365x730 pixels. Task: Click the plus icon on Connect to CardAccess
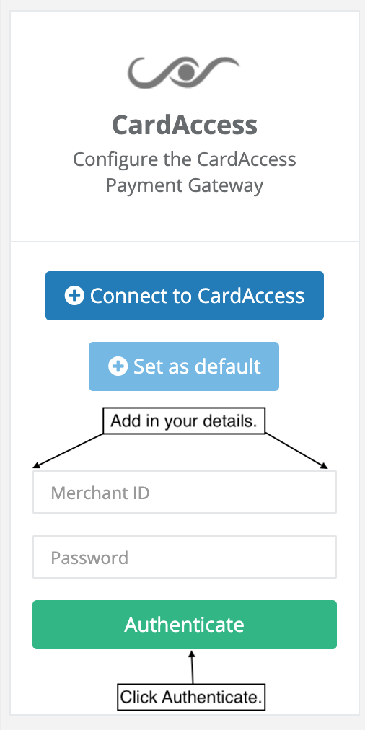point(74,296)
